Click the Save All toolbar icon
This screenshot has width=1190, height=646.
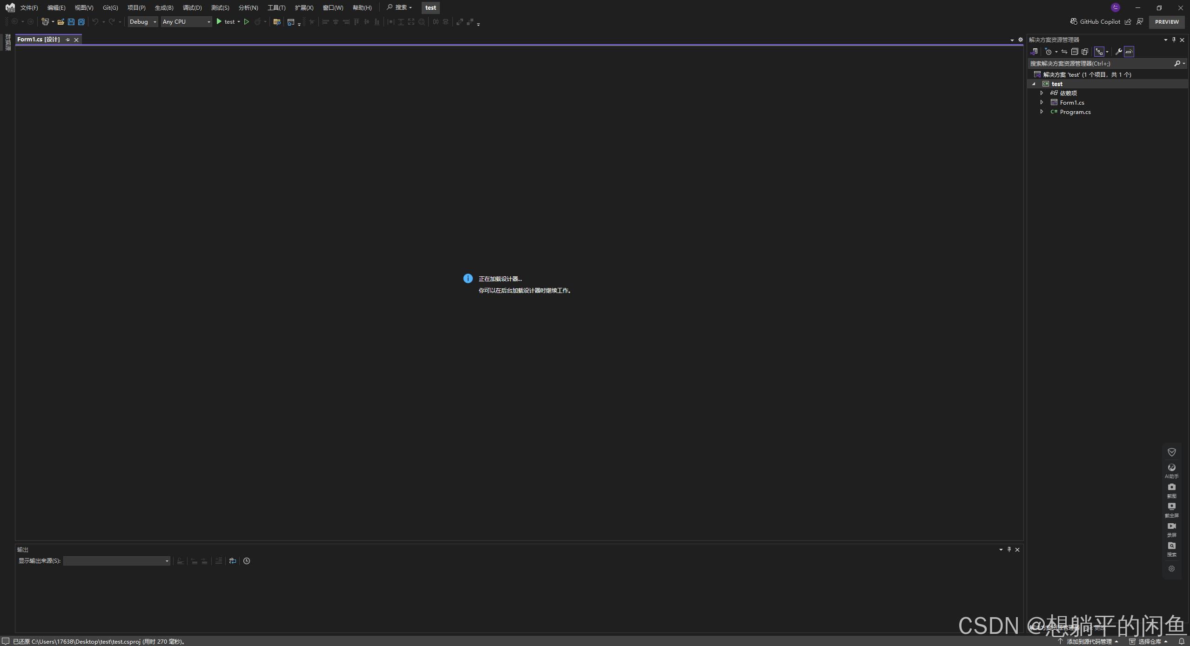pyautogui.click(x=81, y=22)
